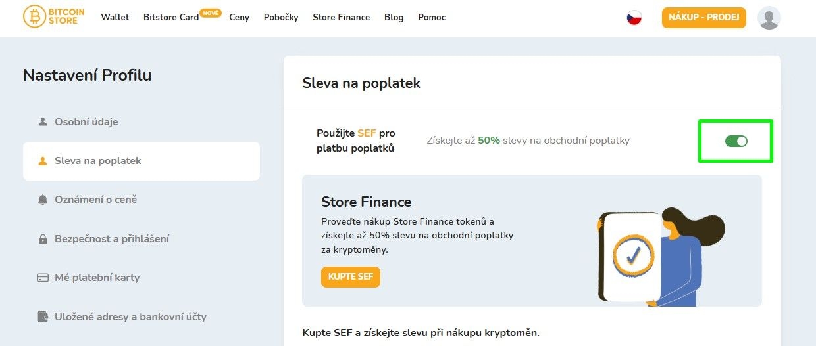Image resolution: width=816 pixels, height=346 pixels.
Task: Click the Czech flag language icon
Action: [x=634, y=18]
